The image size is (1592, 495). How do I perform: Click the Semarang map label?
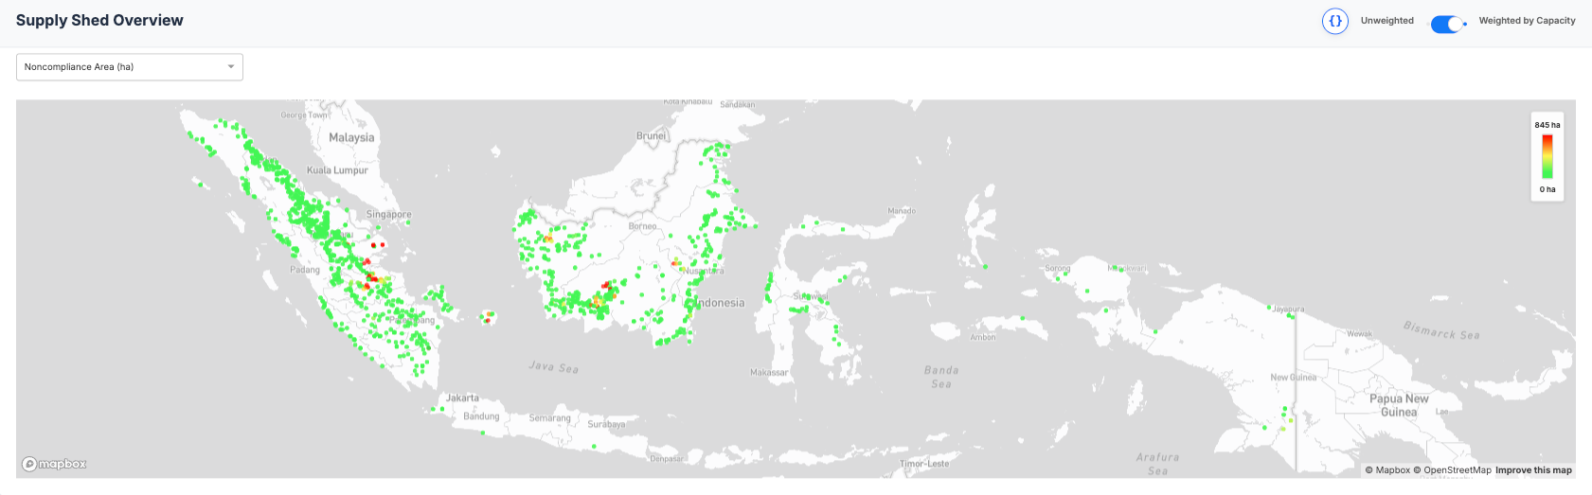549,418
